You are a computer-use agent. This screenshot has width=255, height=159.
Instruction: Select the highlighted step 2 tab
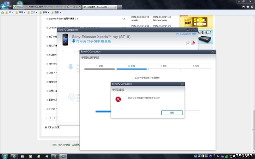click(x=131, y=67)
